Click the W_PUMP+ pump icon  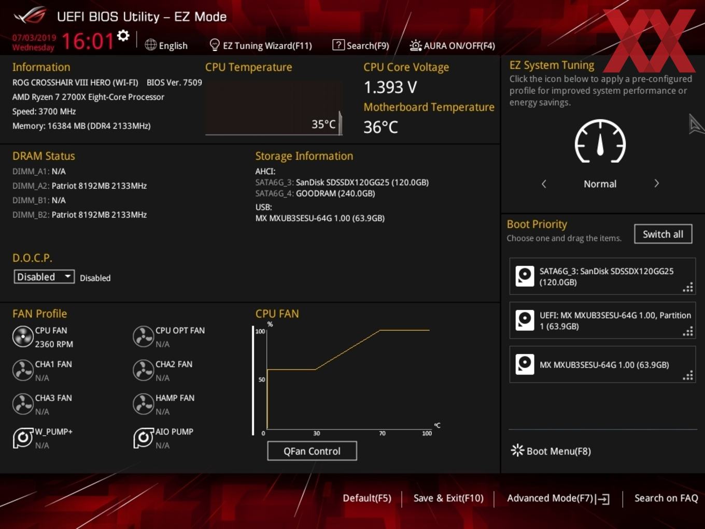pos(23,438)
